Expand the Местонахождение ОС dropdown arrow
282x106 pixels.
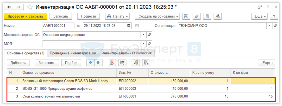[143, 35]
